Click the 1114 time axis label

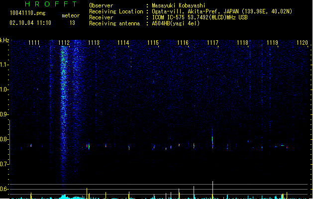pos(123,43)
